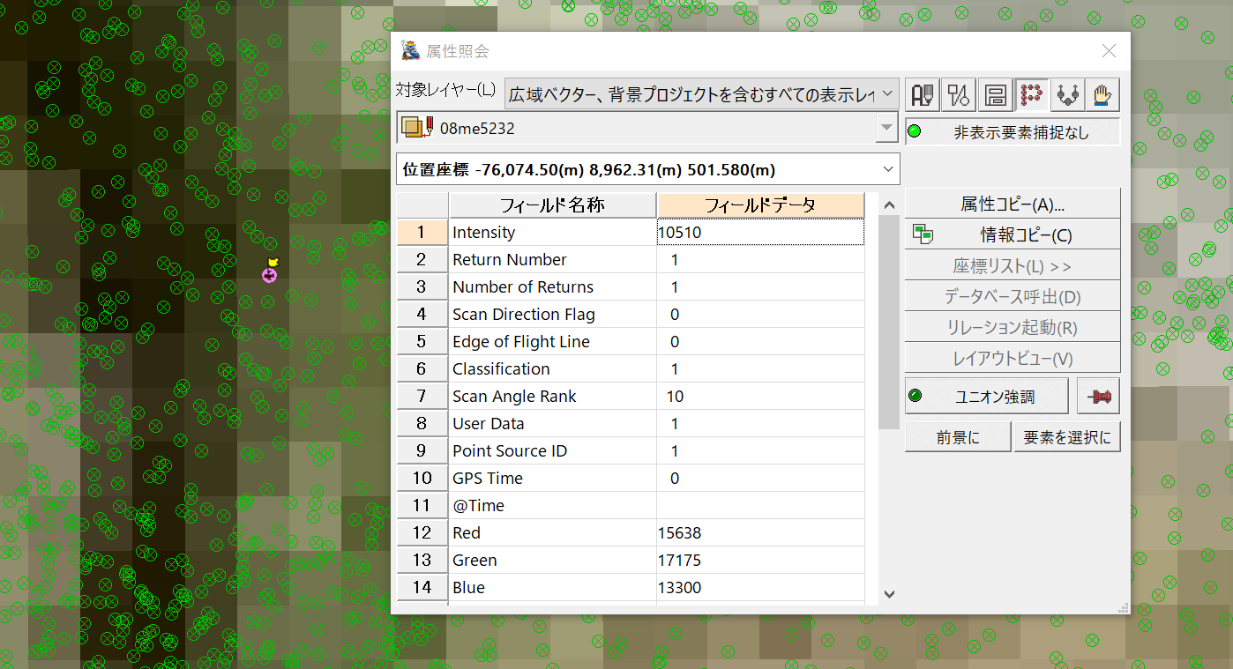This screenshot has width=1233, height=669.
Task: Click the Intensity value field 10510
Action: pos(760,233)
